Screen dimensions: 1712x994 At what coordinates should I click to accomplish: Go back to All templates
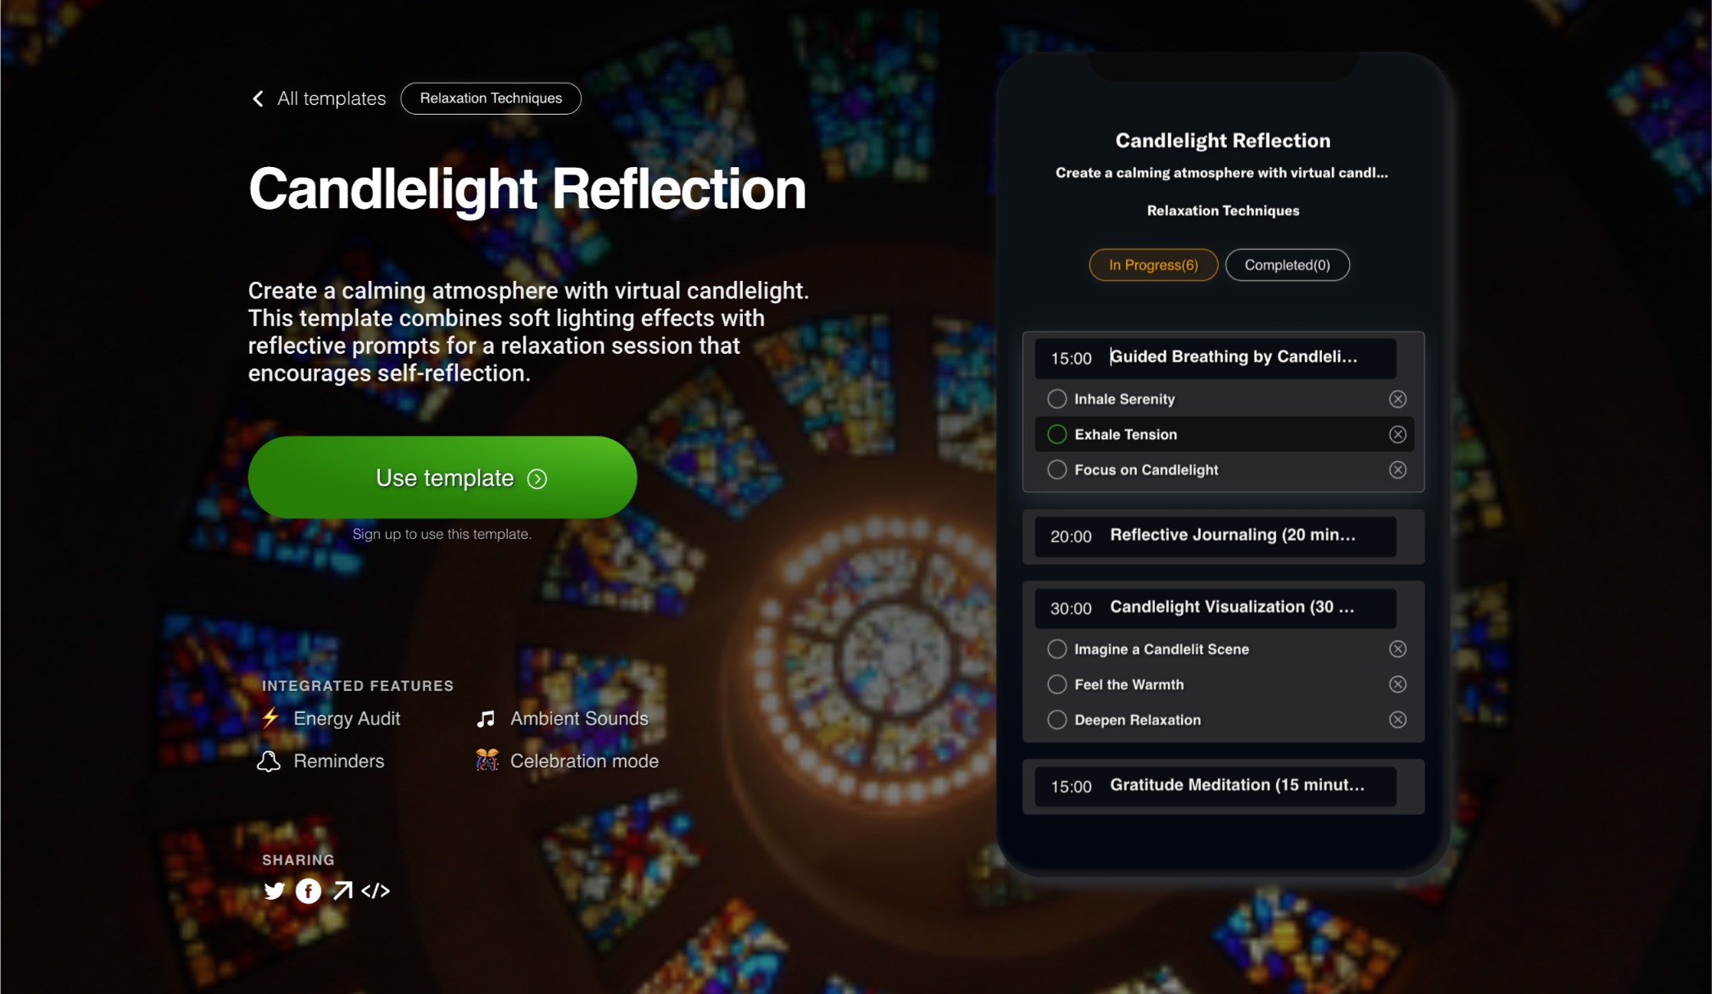click(318, 98)
